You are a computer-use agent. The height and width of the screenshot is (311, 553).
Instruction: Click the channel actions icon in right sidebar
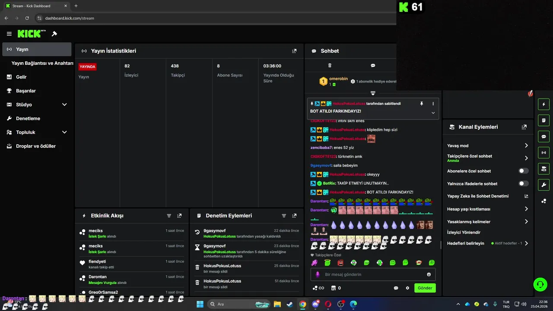pos(543,168)
